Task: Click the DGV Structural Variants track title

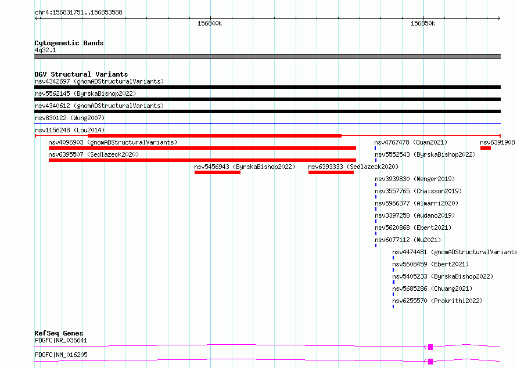Action: pos(81,74)
